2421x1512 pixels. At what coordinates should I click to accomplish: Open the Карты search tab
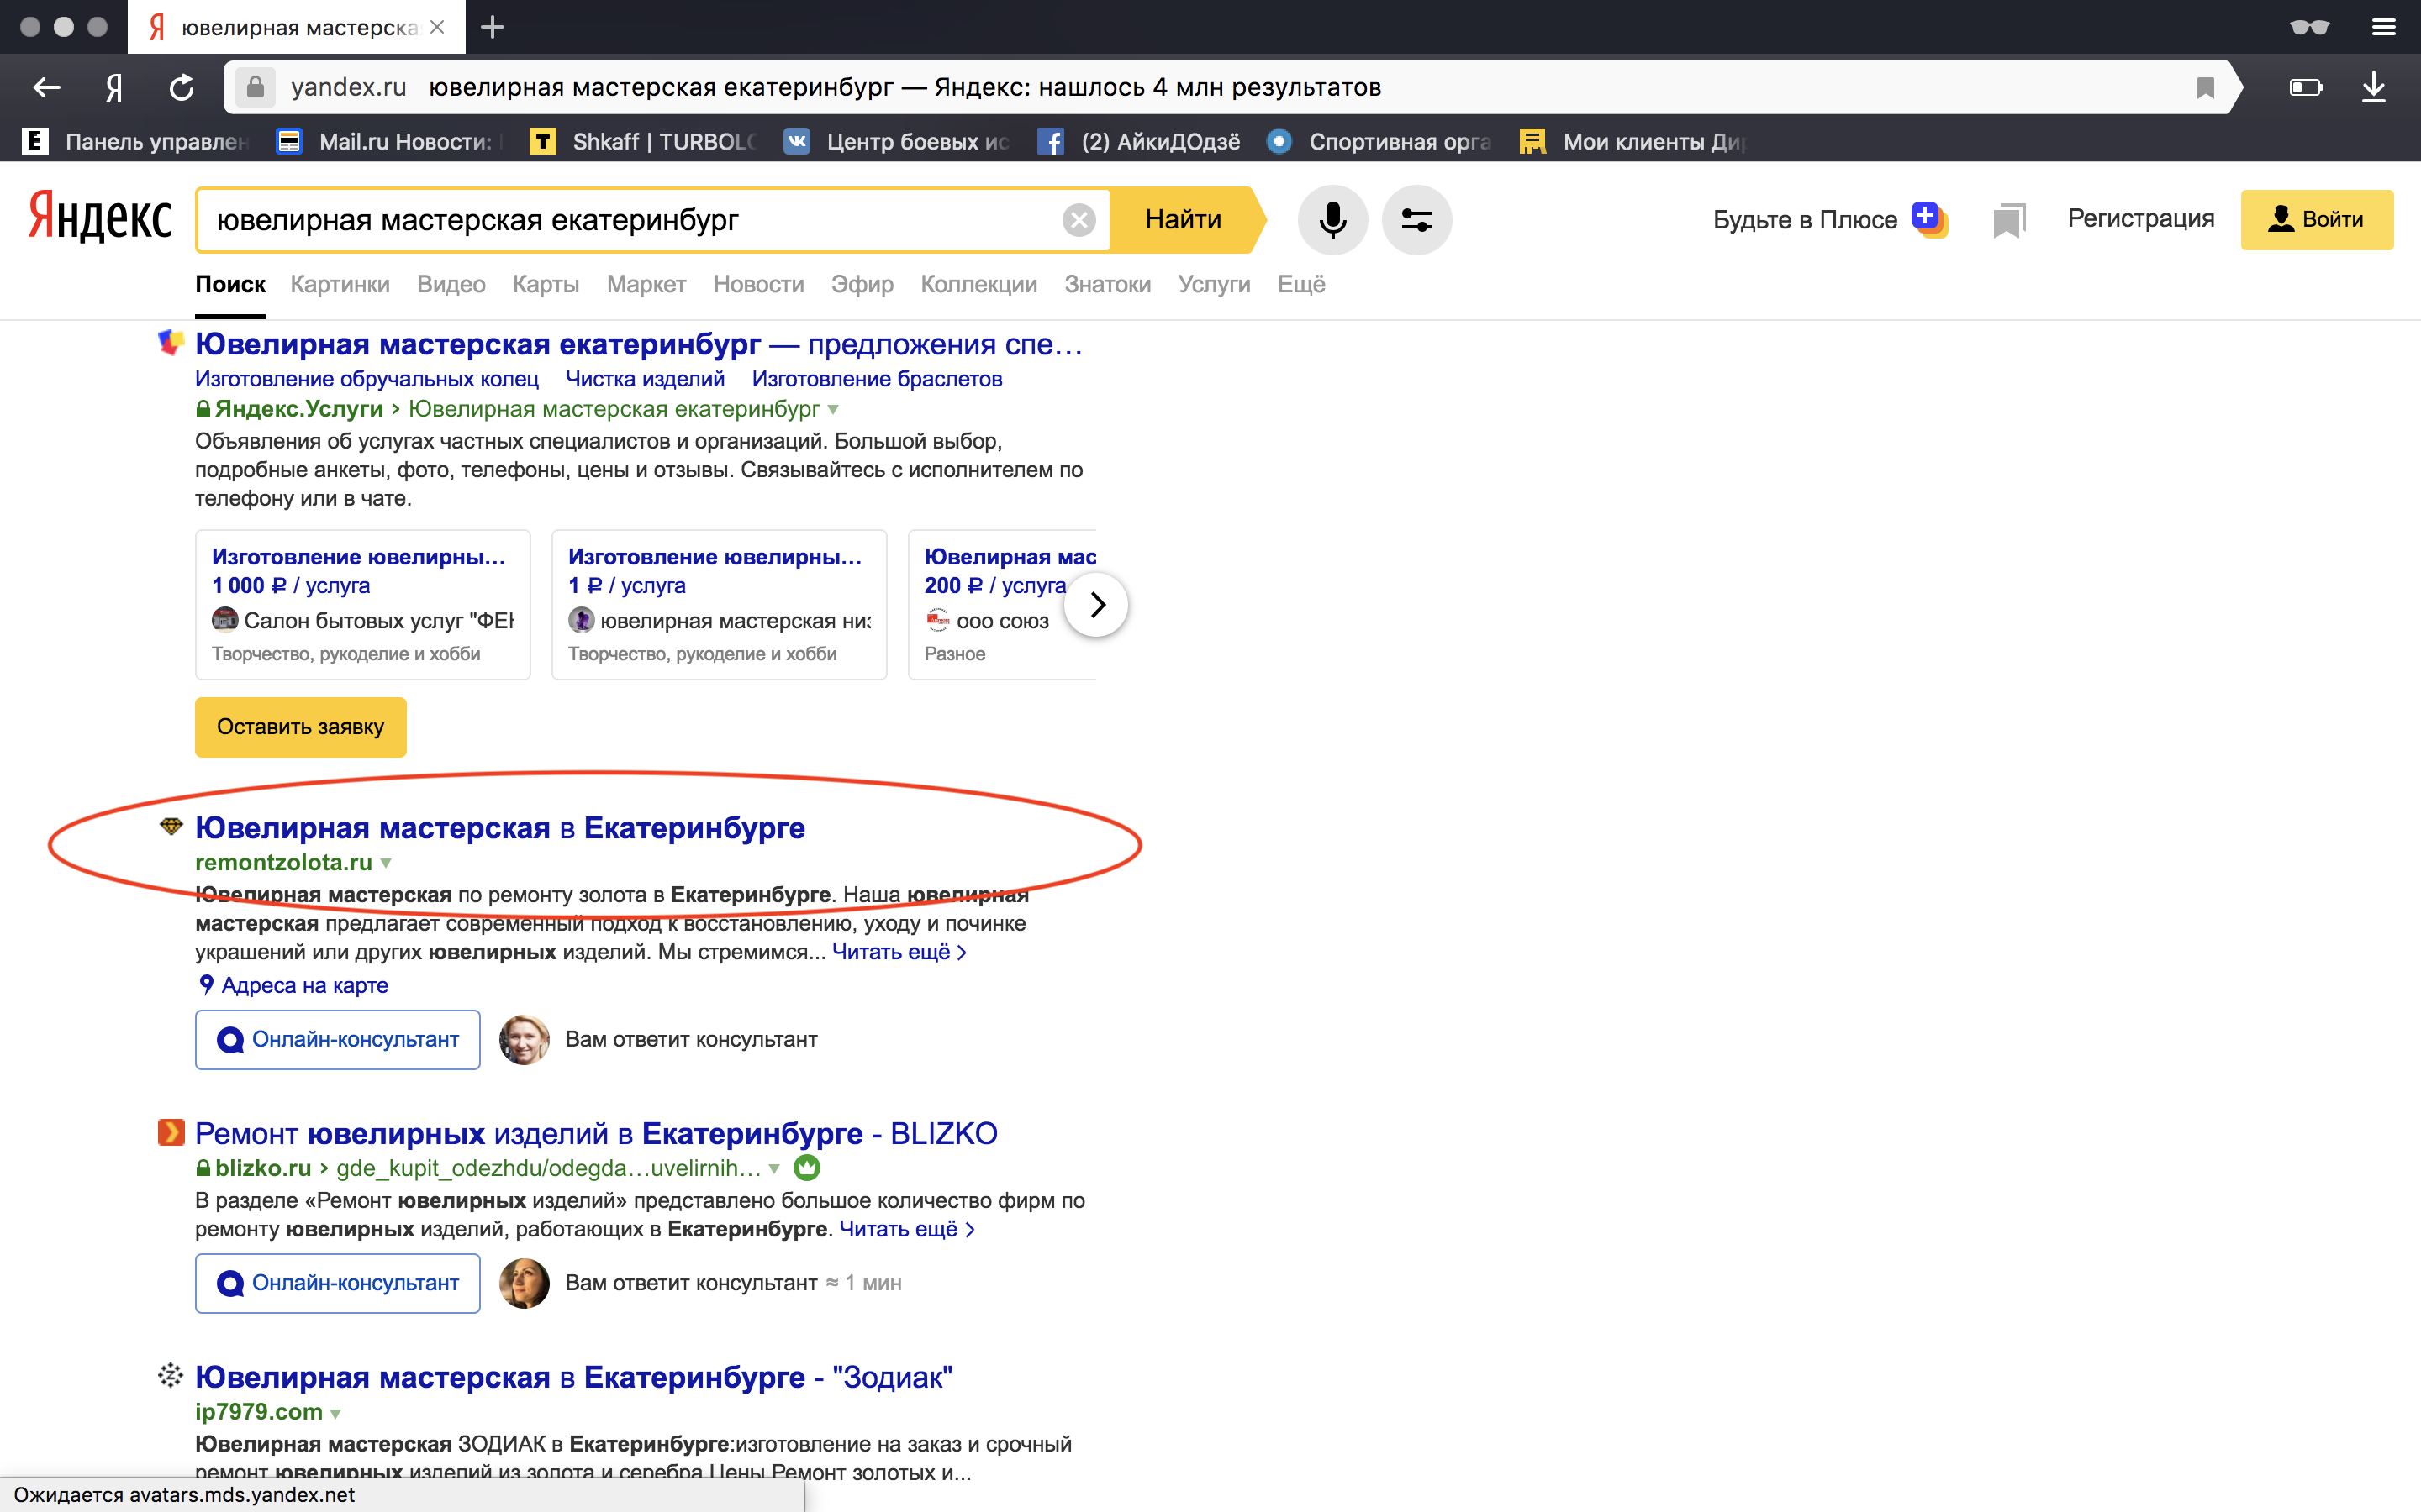pos(546,284)
